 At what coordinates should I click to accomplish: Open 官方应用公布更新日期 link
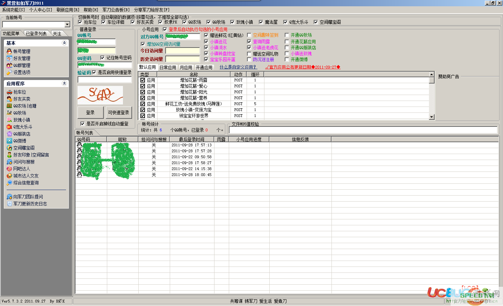tap(303, 67)
